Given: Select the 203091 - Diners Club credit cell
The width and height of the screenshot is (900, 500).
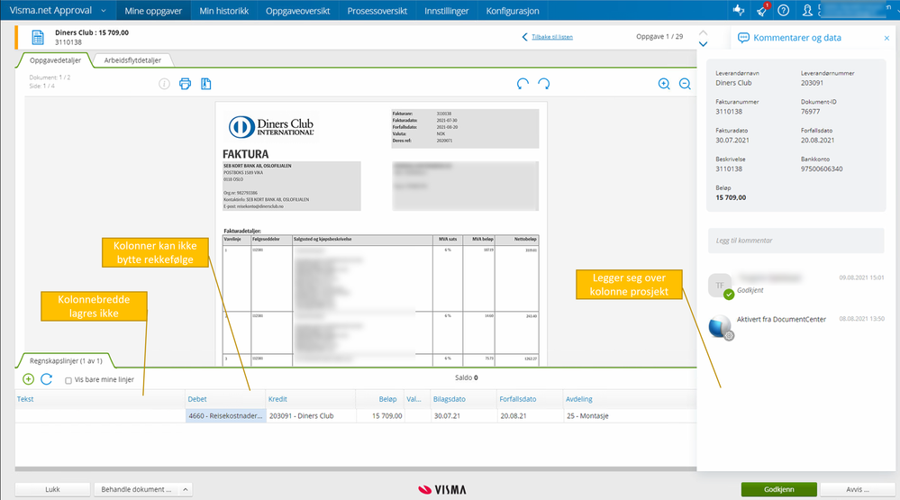Looking at the screenshot, I should click(x=311, y=415).
